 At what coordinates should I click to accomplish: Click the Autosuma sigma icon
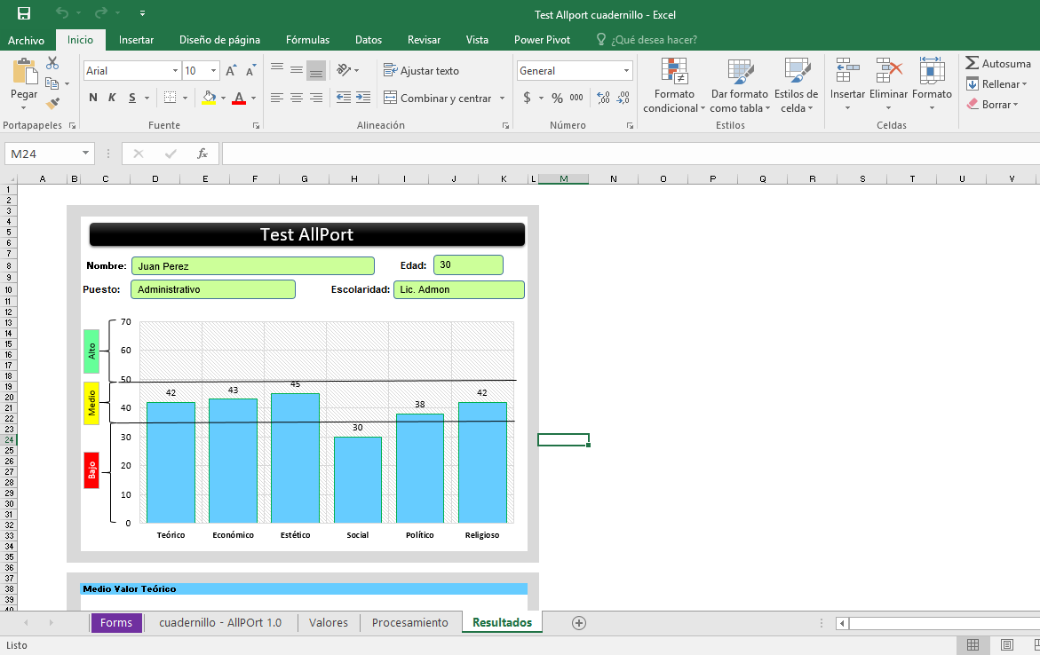tap(973, 63)
